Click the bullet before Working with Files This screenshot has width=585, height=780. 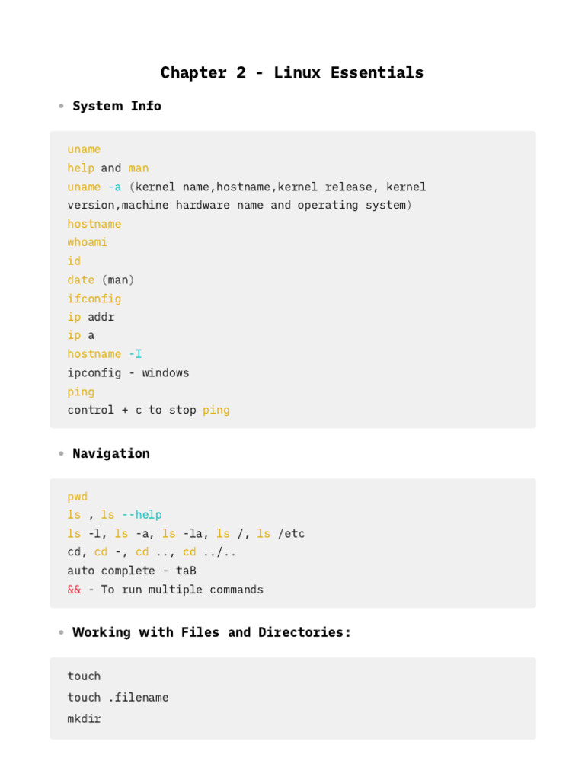pyautogui.click(x=61, y=632)
